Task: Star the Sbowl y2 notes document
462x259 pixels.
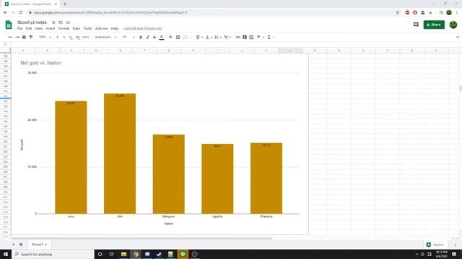Action: tap(53, 22)
